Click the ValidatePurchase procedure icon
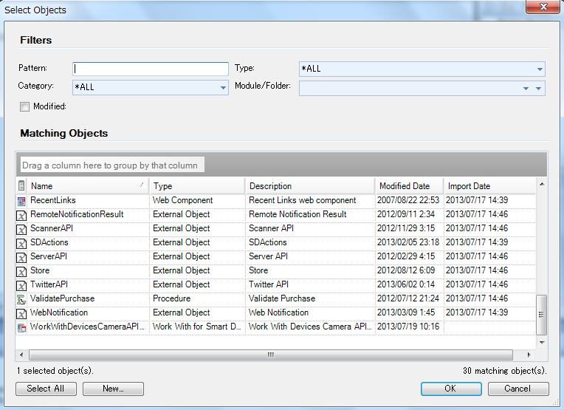 point(21,299)
